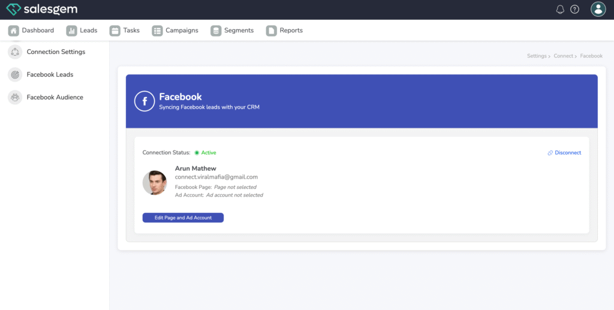Switch to the Tasks section
The height and width of the screenshot is (310, 614).
(125, 31)
